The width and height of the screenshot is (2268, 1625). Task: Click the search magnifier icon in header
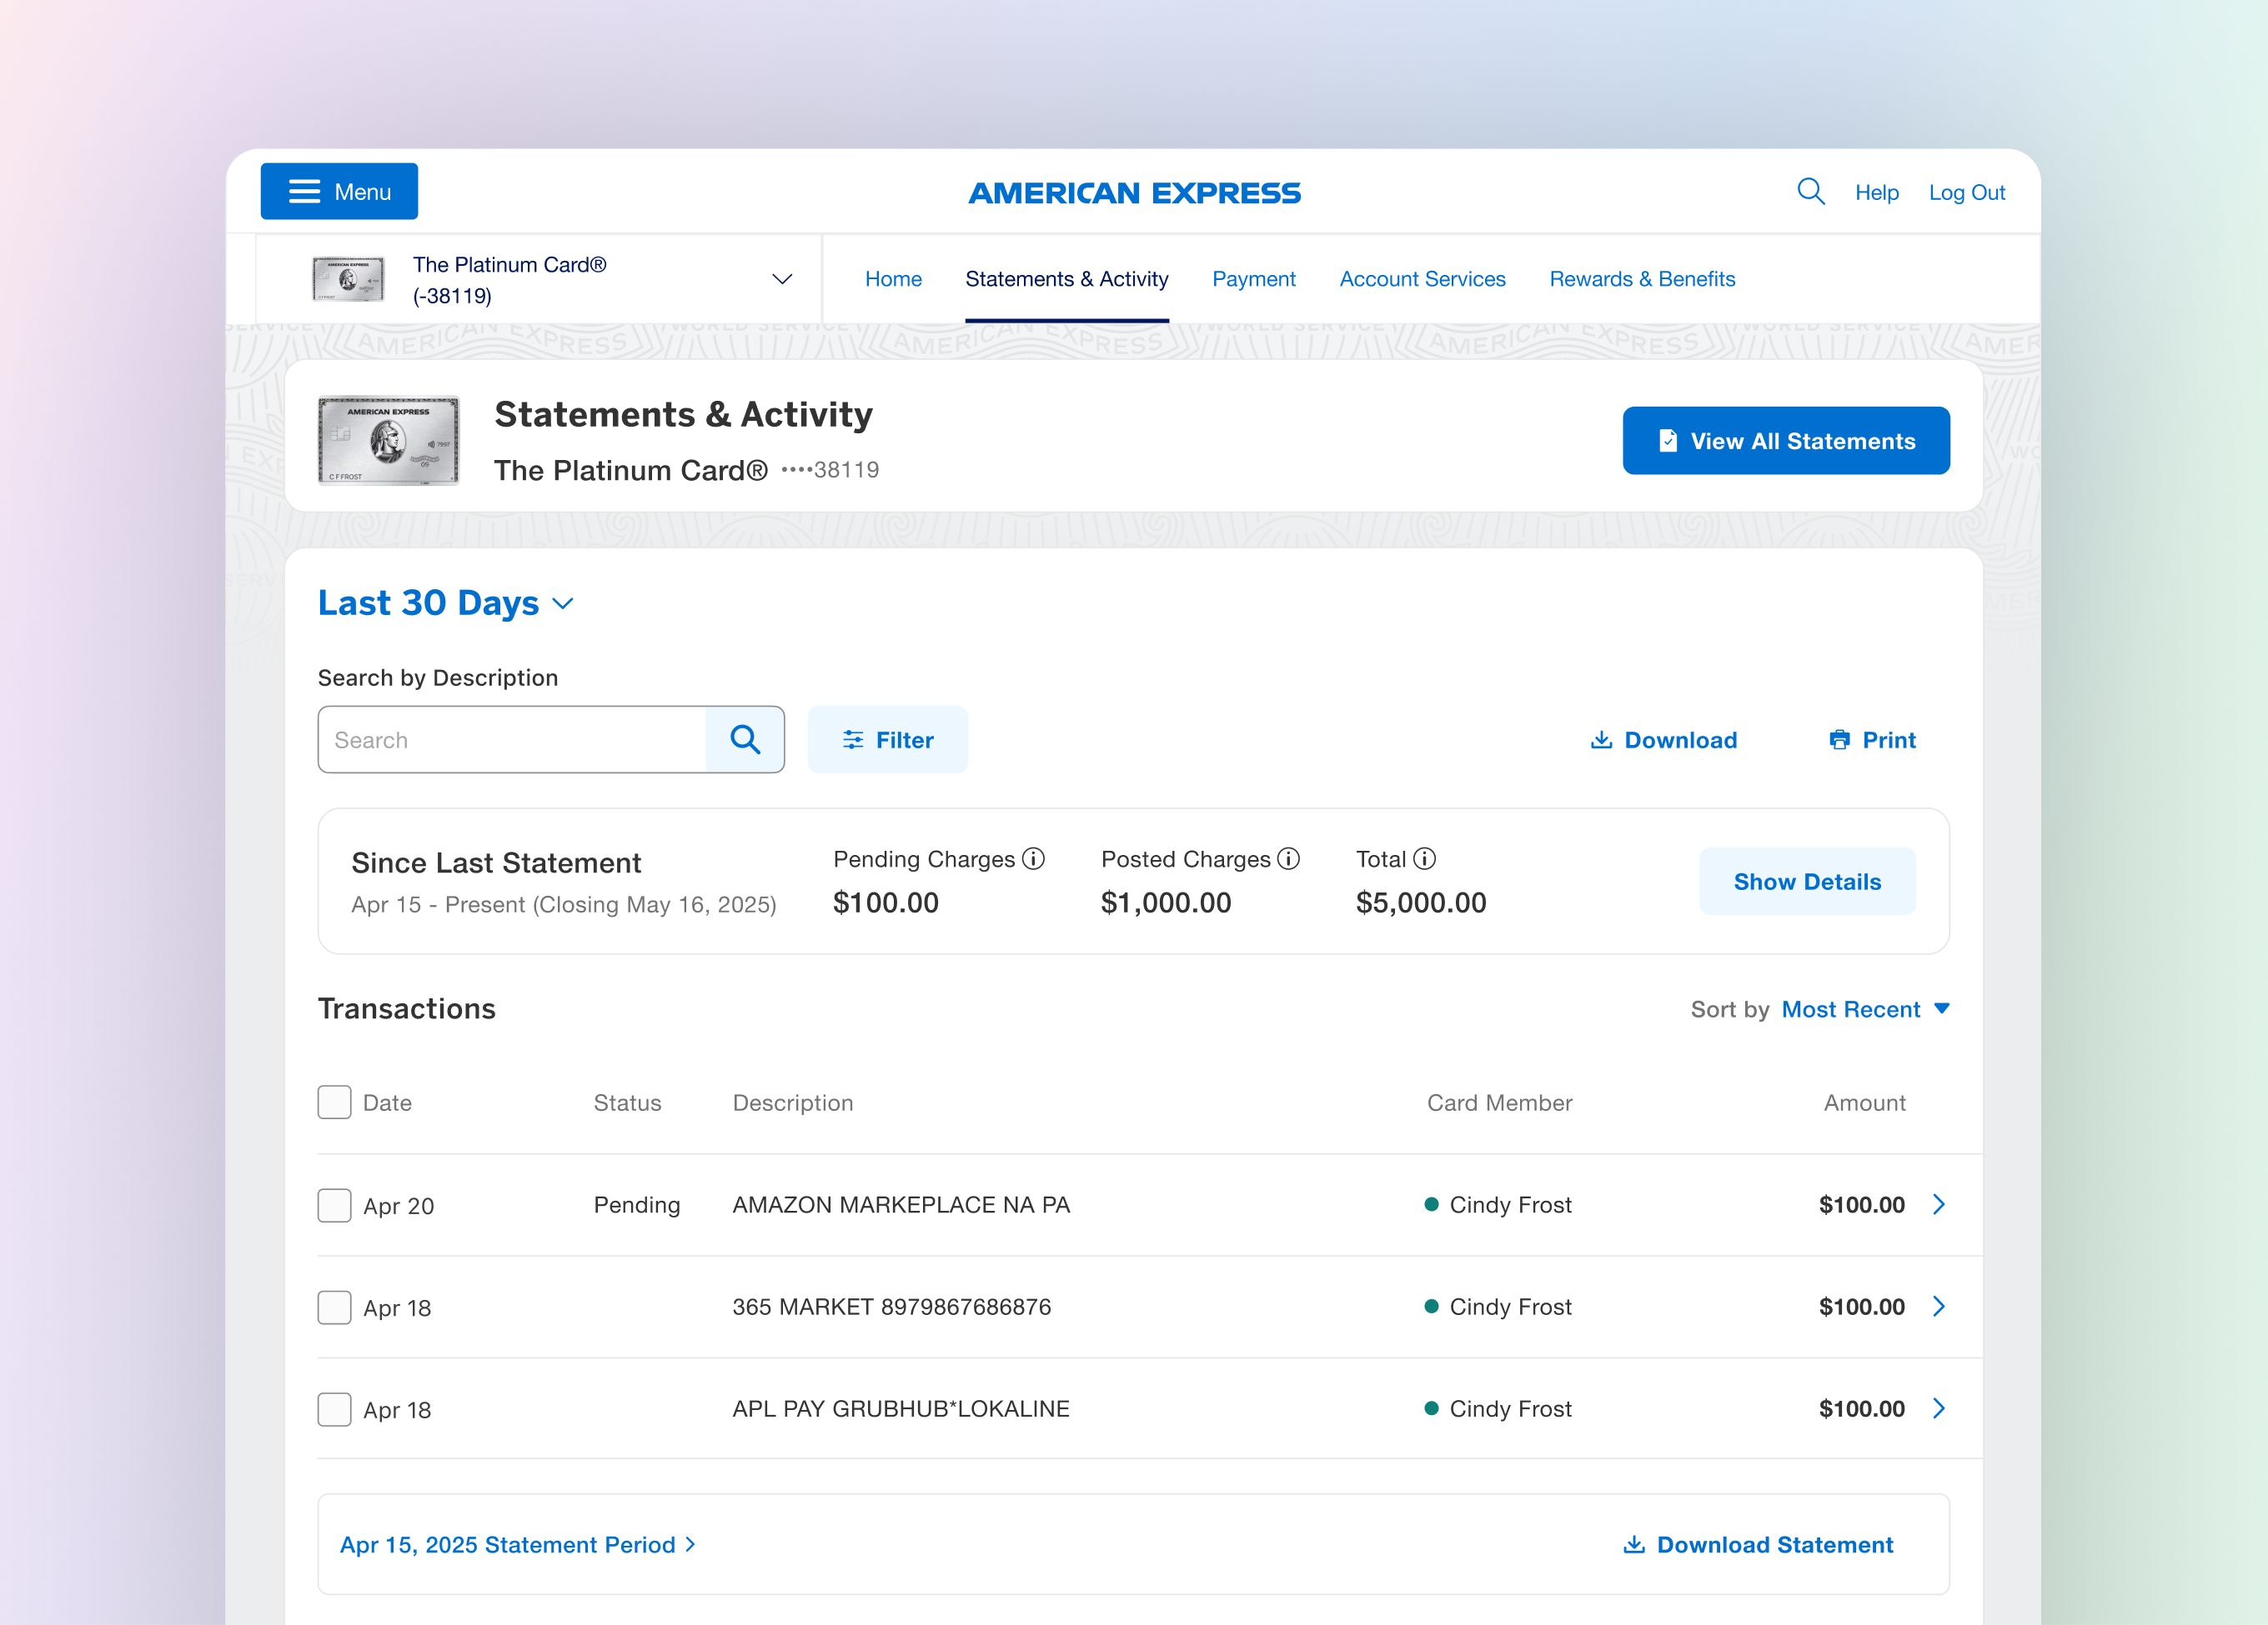(1811, 191)
